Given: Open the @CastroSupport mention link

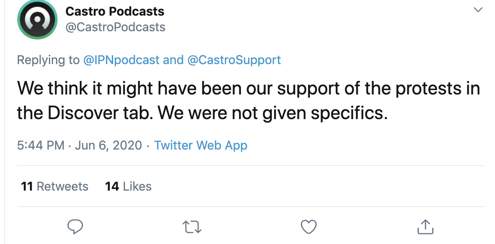Looking at the screenshot, I should (234, 60).
